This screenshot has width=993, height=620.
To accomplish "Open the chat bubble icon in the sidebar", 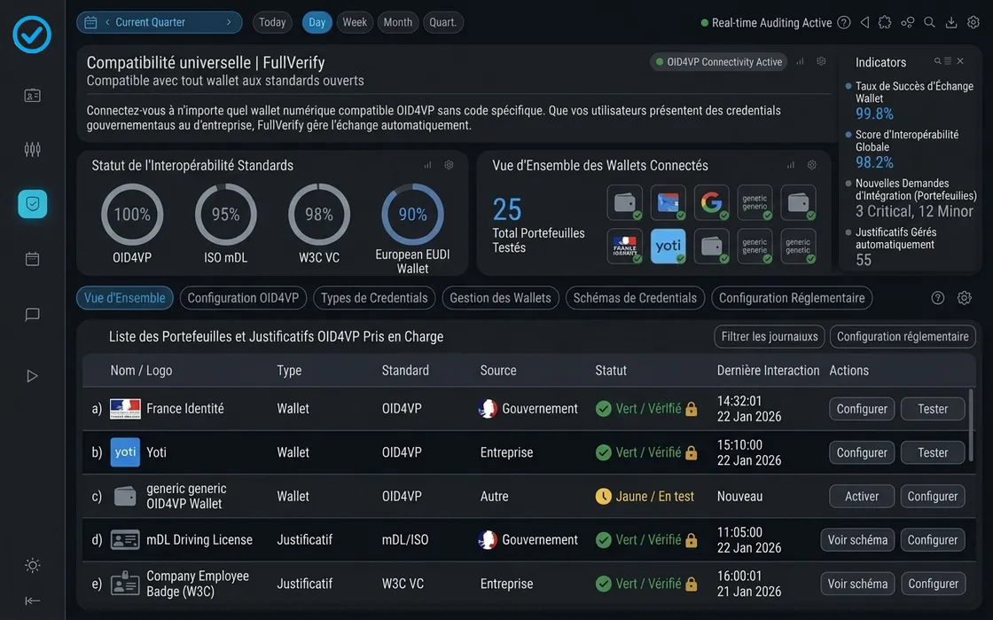I will point(31,314).
